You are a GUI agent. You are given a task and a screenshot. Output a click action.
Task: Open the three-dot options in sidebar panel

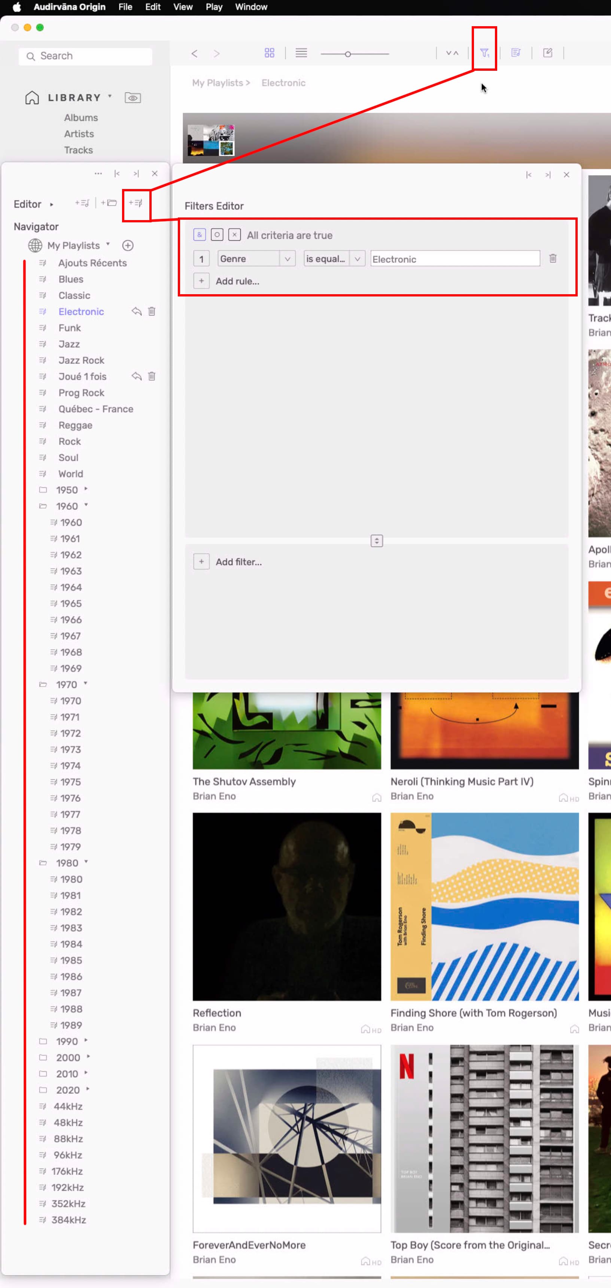pyautogui.click(x=98, y=174)
